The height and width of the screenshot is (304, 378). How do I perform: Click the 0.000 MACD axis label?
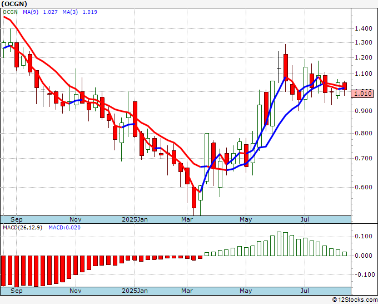coord(364,256)
